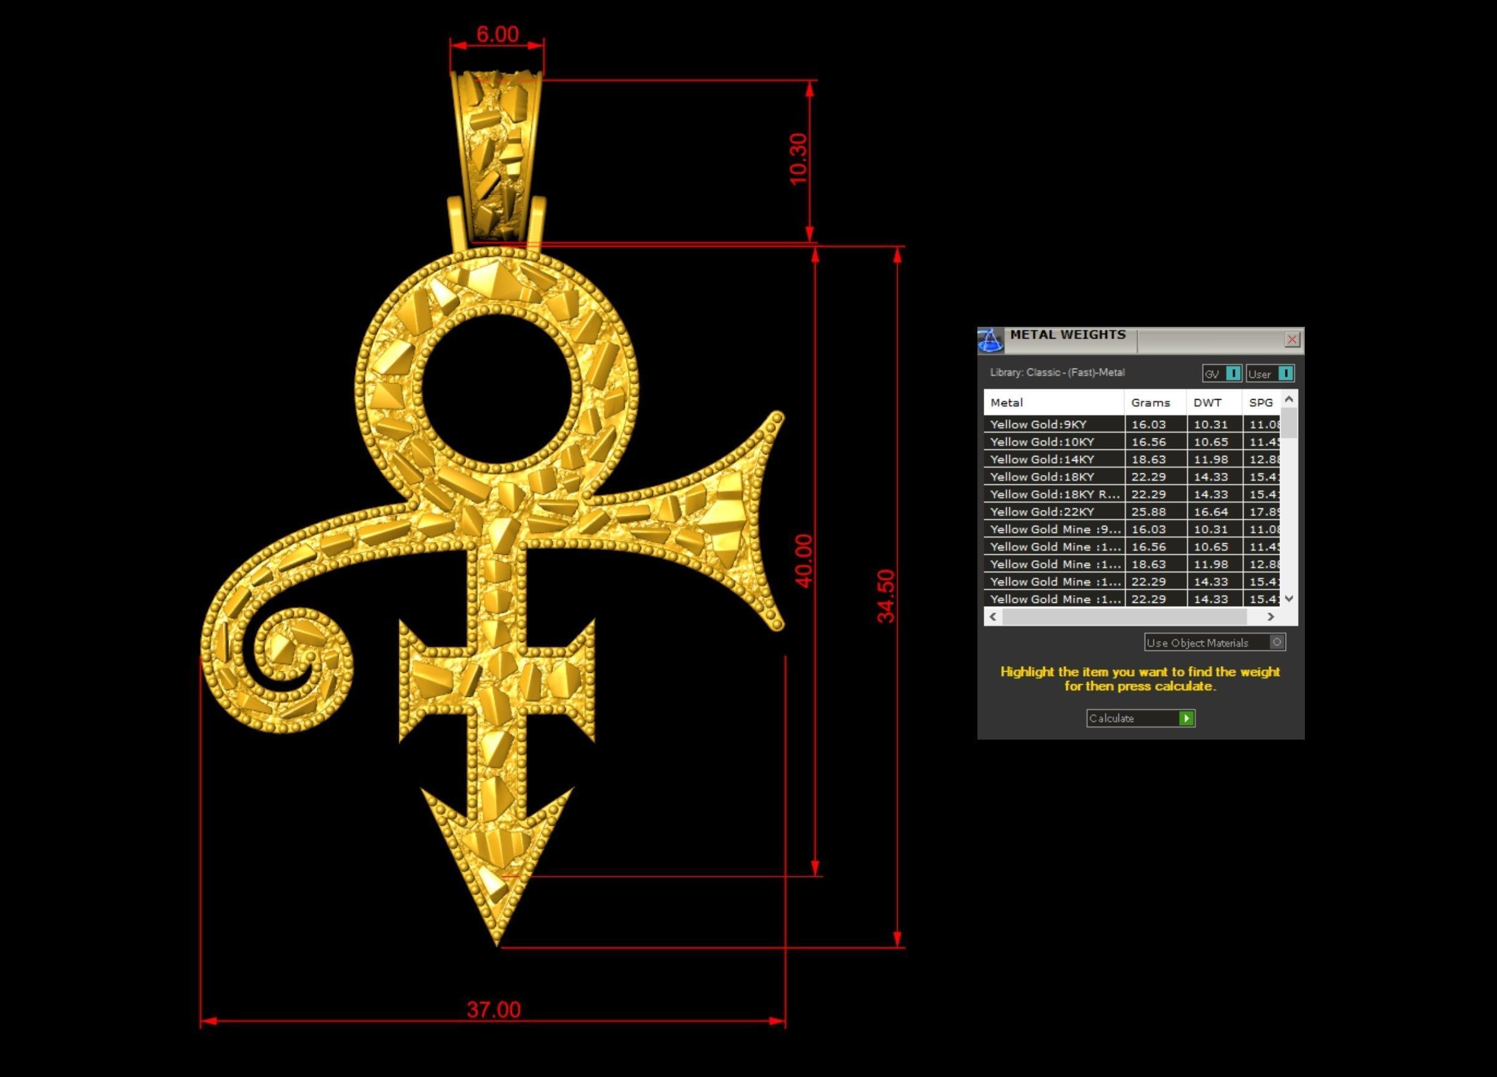Select the Yellow Gold Mine :9... row
The image size is (1497, 1077).
click(x=1132, y=529)
